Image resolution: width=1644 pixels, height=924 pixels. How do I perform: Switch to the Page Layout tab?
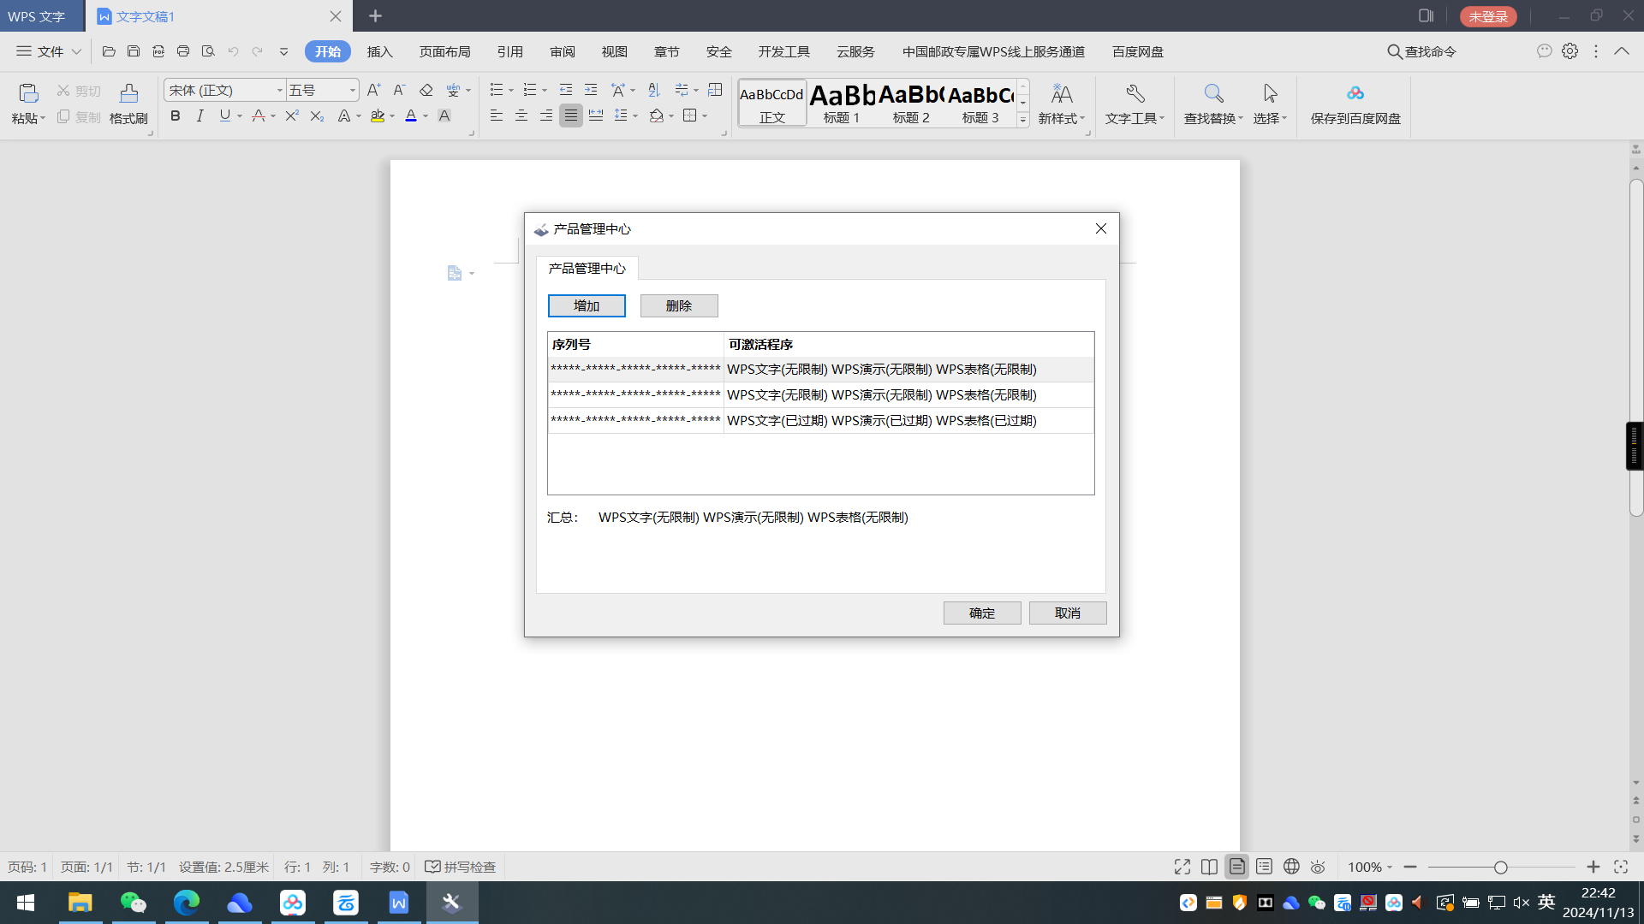[x=444, y=51]
